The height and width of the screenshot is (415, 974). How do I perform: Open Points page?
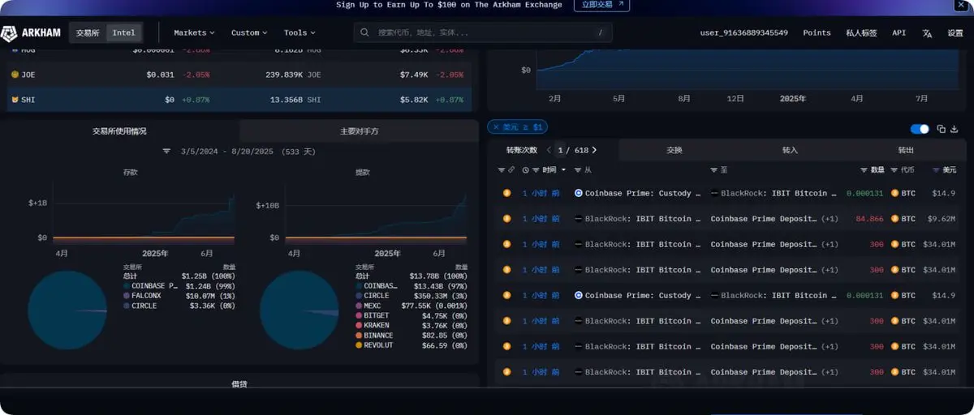click(817, 33)
